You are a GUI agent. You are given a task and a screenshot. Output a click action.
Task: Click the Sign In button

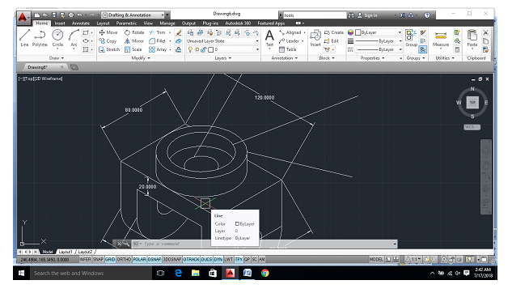pos(367,15)
